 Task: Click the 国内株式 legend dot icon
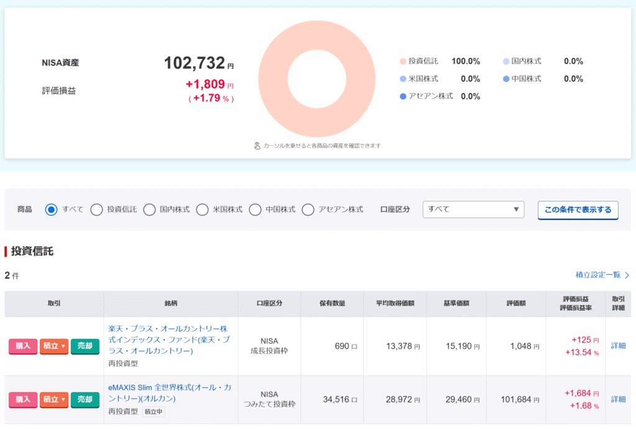(506, 61)
